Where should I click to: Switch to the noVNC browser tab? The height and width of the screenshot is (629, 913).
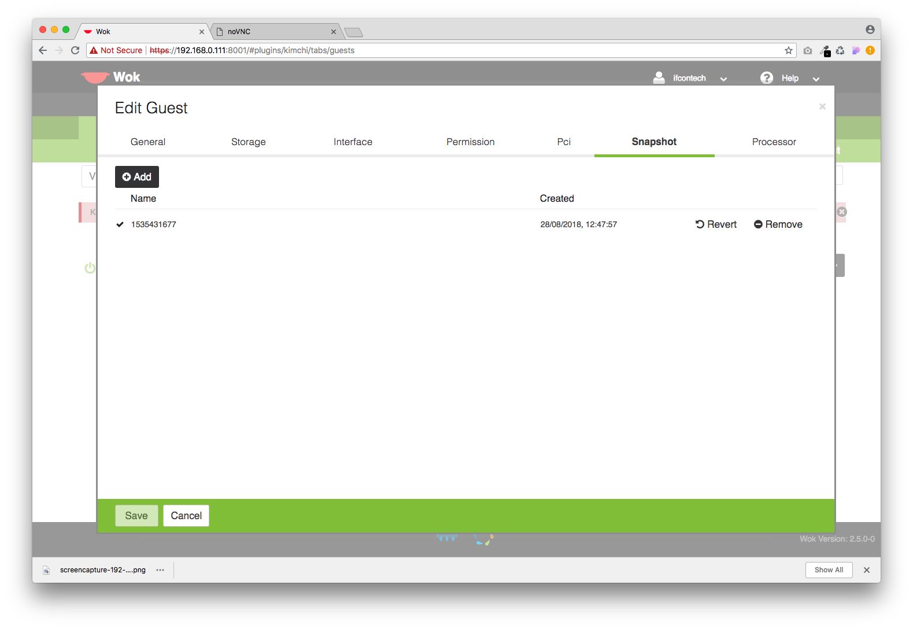click(272, 32)
